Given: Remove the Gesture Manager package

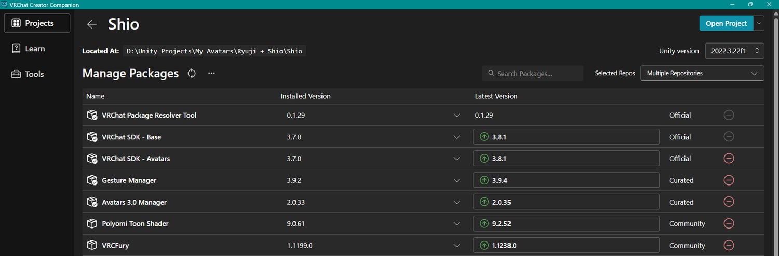Looking at the screenshot, I should click(x=729, y=180).
